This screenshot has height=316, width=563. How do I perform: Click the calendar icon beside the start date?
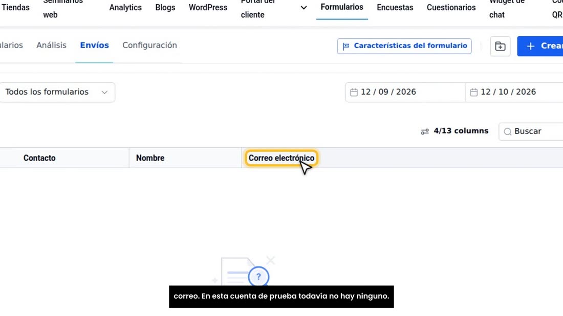[354, 92]
